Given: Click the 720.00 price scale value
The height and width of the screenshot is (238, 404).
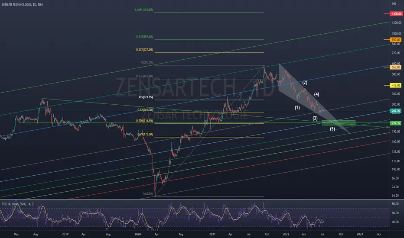Looking at the screenshot, I should point(396,53).
